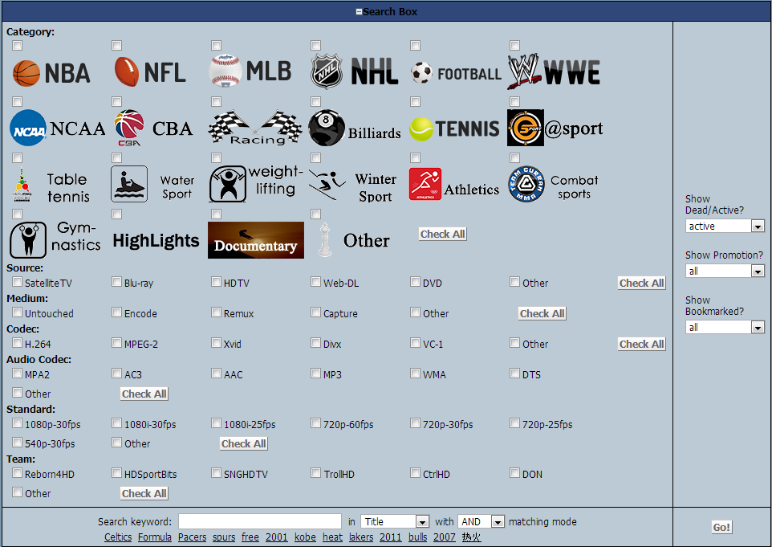Check the Reborn4HD team box
This screenshot has height=547, width=772.
17,473
